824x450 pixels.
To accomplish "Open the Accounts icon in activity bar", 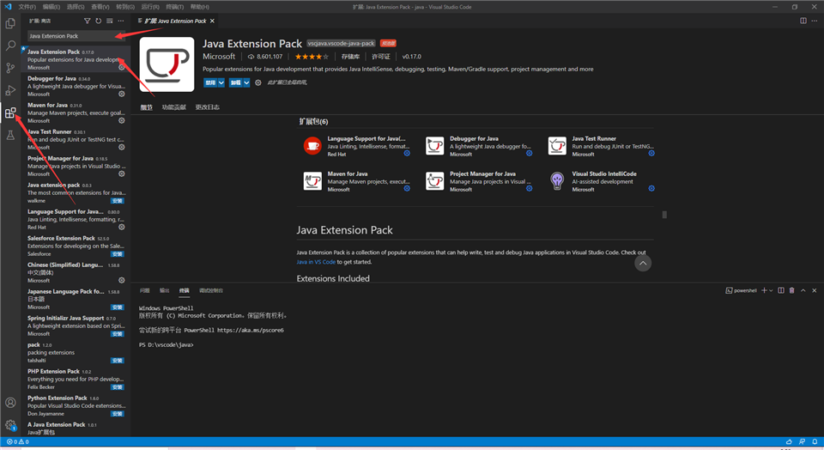I will 10,403.
